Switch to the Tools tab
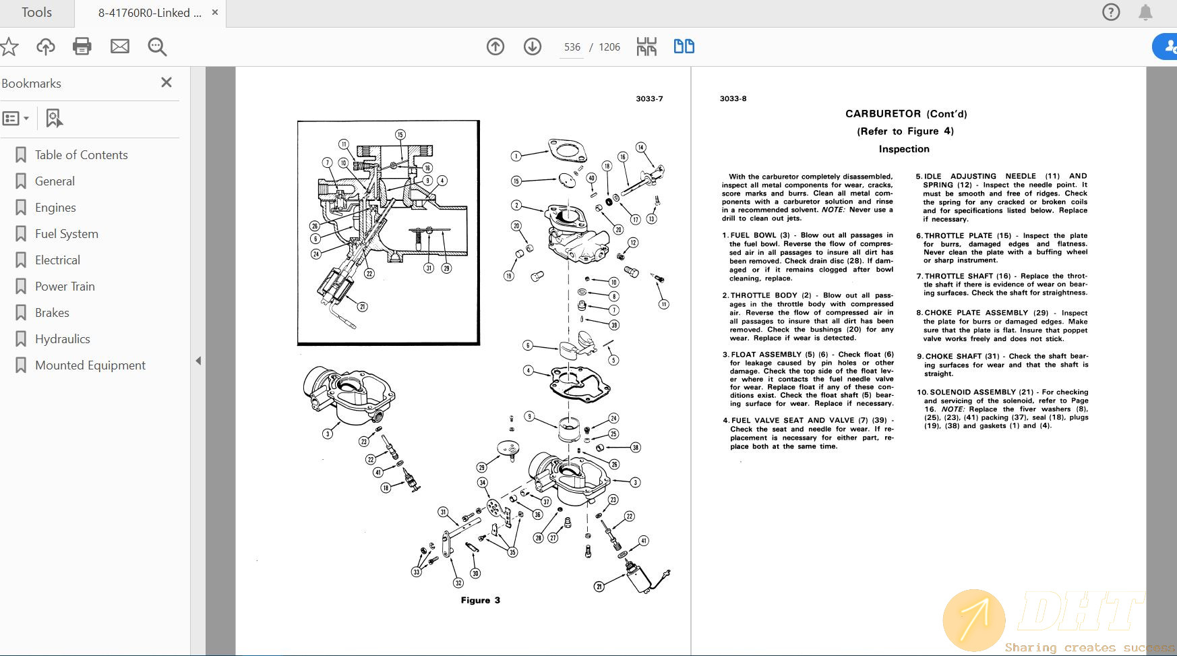Image resolution: width=1177 pixels, height=656 pixels. [x=36, y=12]
